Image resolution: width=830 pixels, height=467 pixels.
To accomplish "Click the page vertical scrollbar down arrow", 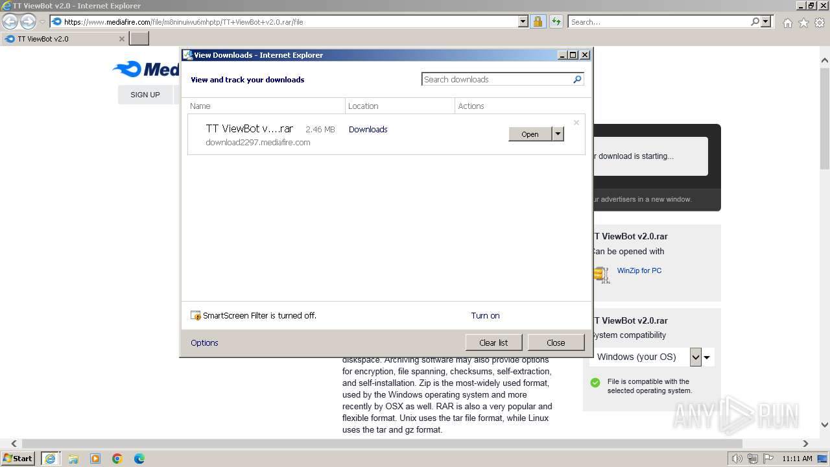I will click(x=825, y=425).
